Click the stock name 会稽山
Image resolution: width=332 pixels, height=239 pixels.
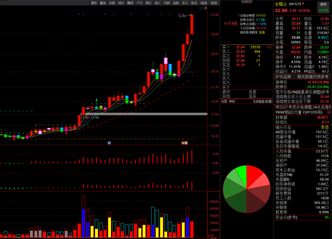[281, 4]
